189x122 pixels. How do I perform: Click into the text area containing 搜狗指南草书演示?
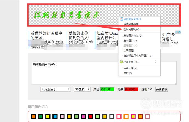(x=104, y=73)
